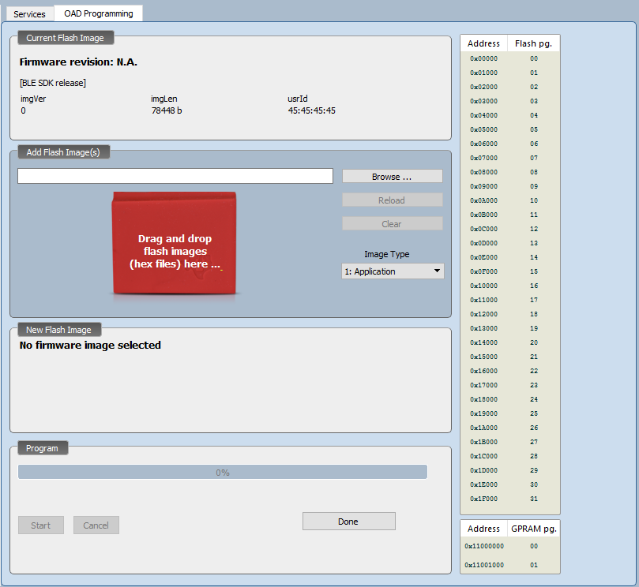639x587 pixels.
Task: Select GPRAM row 0x11001000
Action: tap(509, 565)
